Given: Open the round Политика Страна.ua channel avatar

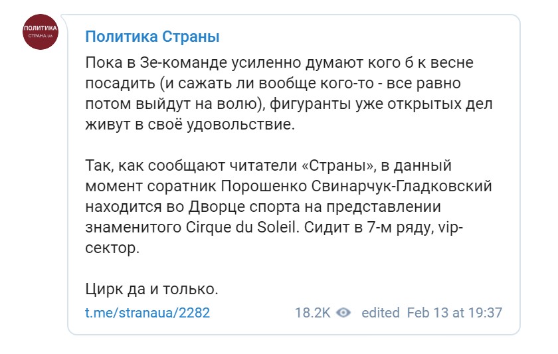Looking at the screenshot, I should (41, 32).
